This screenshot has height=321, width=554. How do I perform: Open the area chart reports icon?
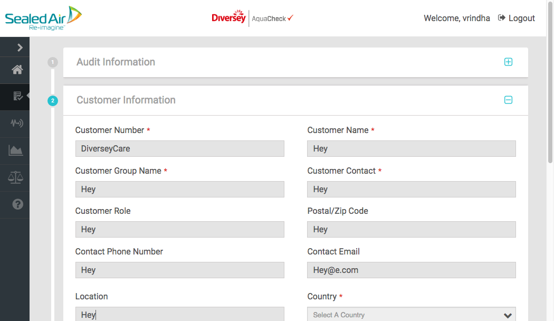click(x=16, y=150)
